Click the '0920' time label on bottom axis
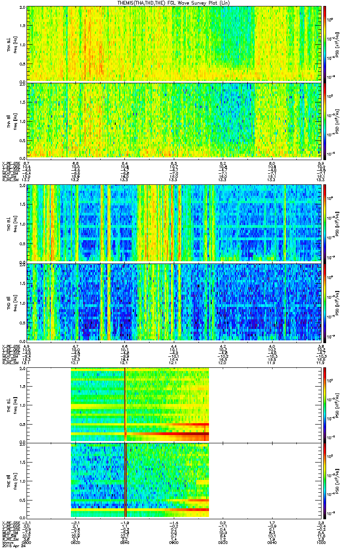343x549 pixels. (x=223, y=542)
